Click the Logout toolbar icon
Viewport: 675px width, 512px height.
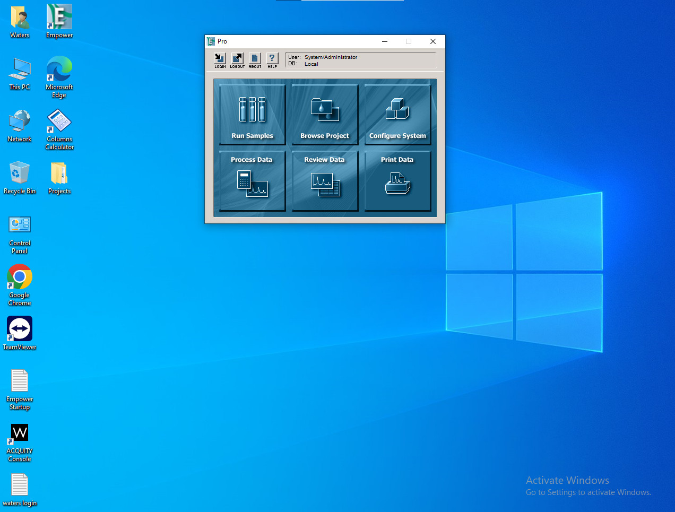(237, 60)
